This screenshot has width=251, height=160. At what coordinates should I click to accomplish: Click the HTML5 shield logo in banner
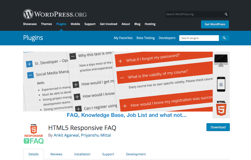coord(221,108)
